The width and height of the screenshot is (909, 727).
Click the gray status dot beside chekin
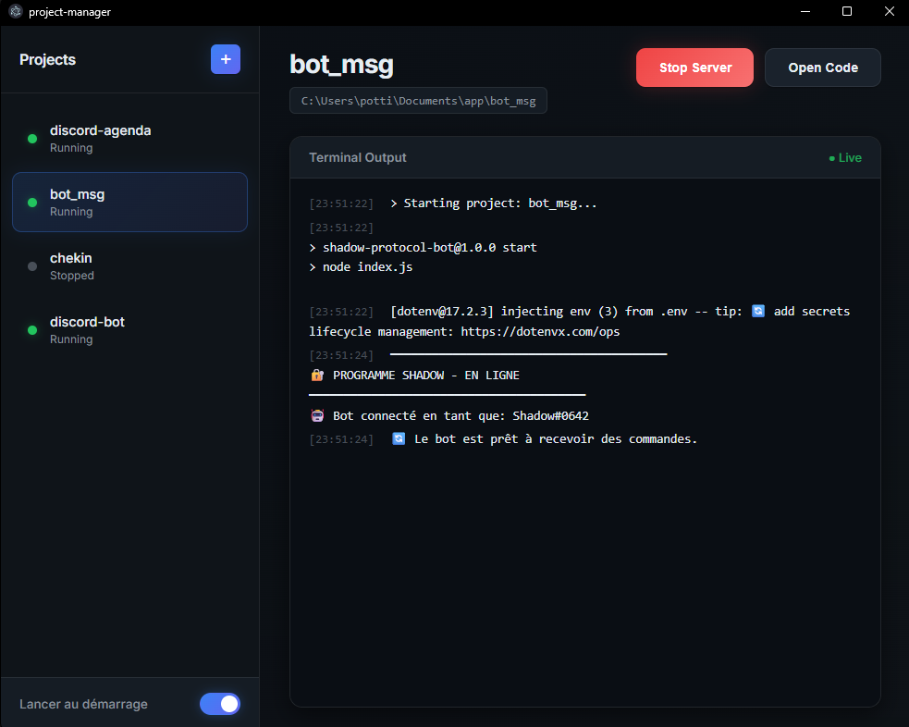click(31, 265)
